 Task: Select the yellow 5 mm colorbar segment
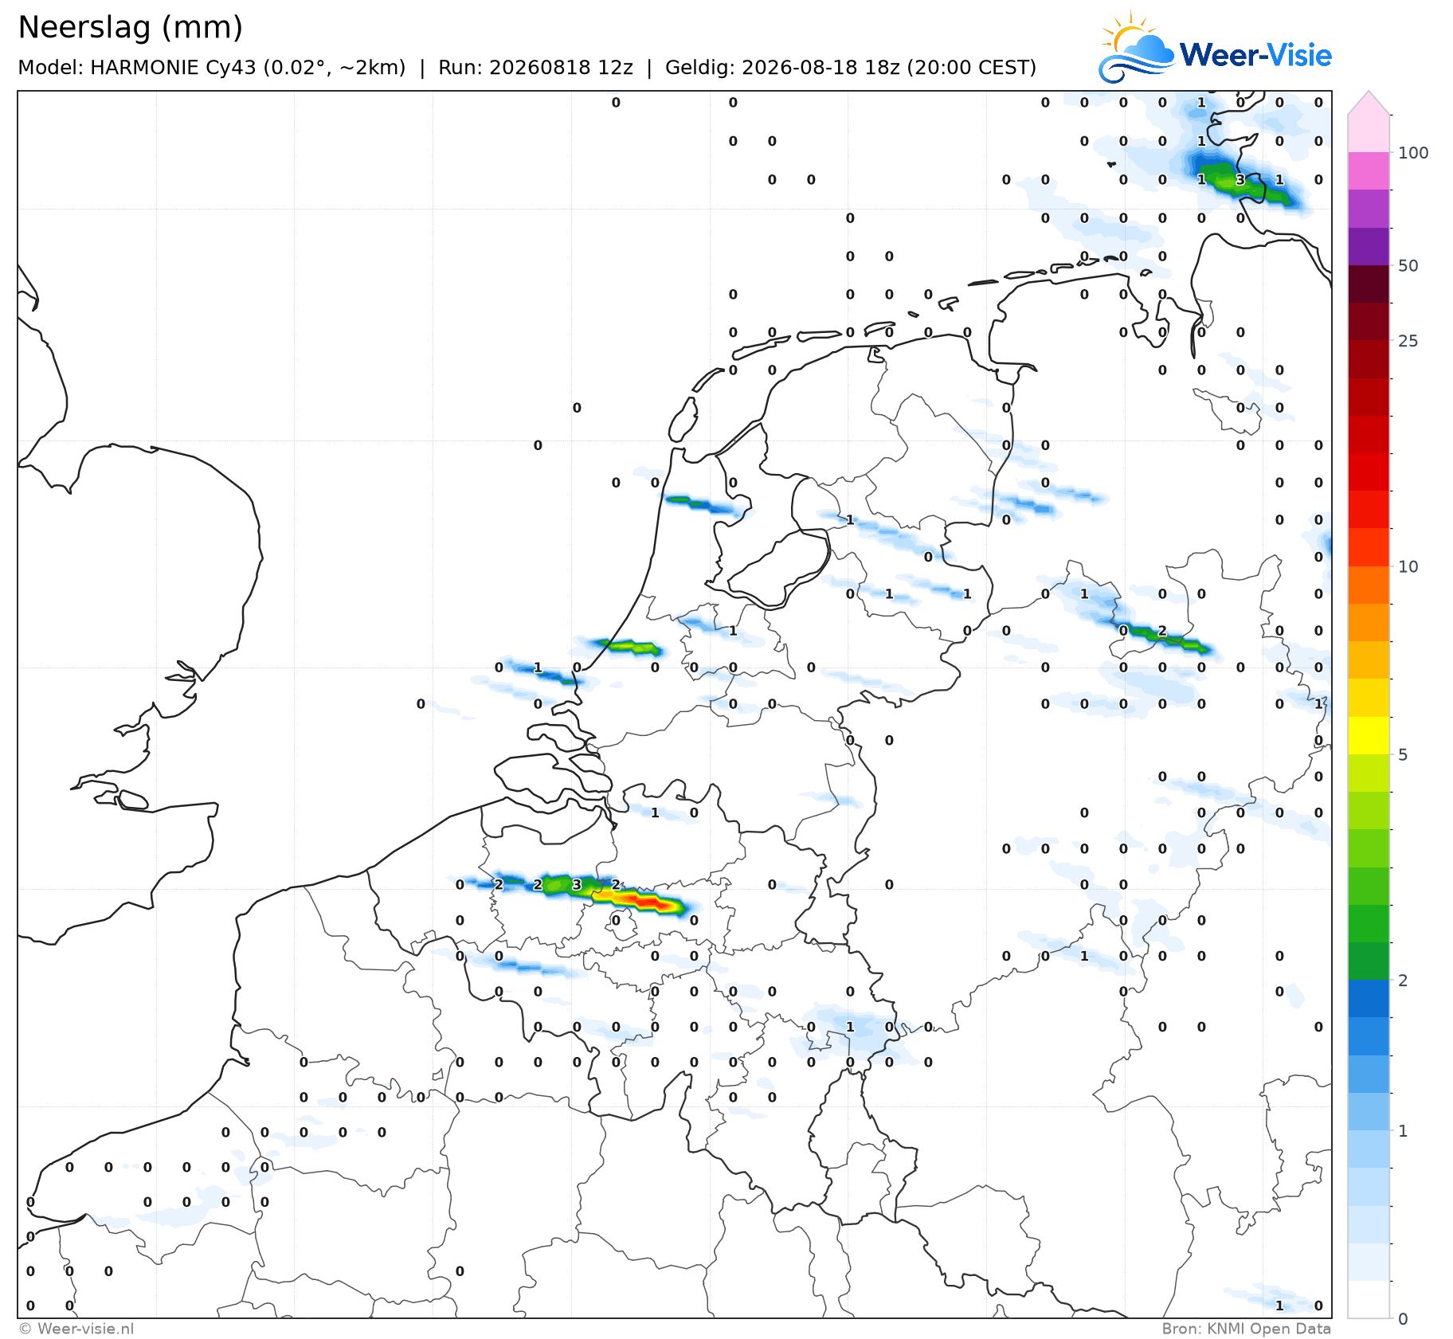click(x=1369, y=735)
